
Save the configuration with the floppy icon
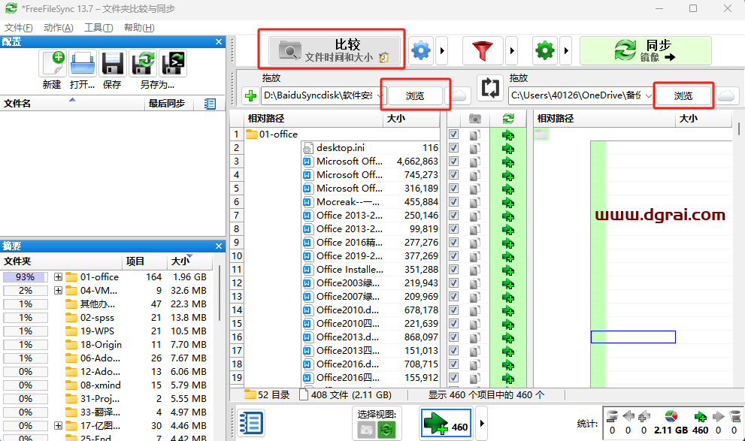113,63
